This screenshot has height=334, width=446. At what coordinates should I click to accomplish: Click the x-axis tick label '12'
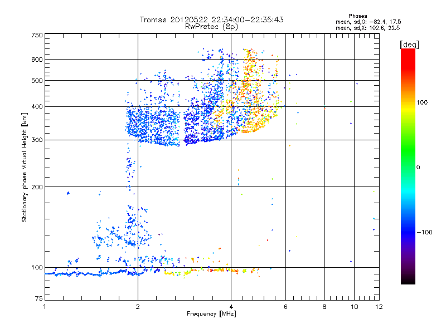point(379,307)
